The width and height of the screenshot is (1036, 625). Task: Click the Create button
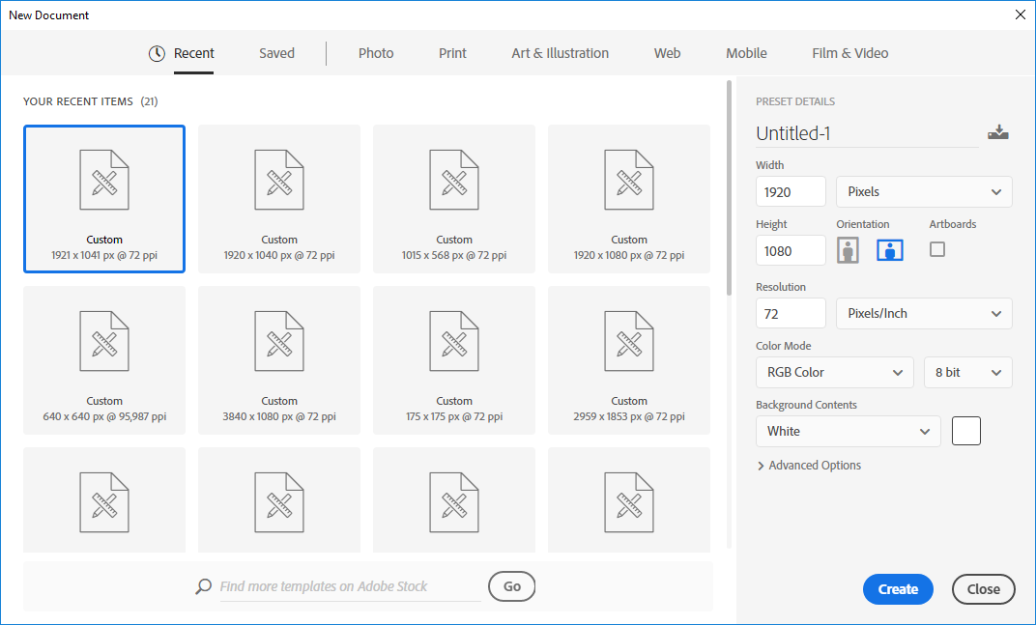click(898, 589)
